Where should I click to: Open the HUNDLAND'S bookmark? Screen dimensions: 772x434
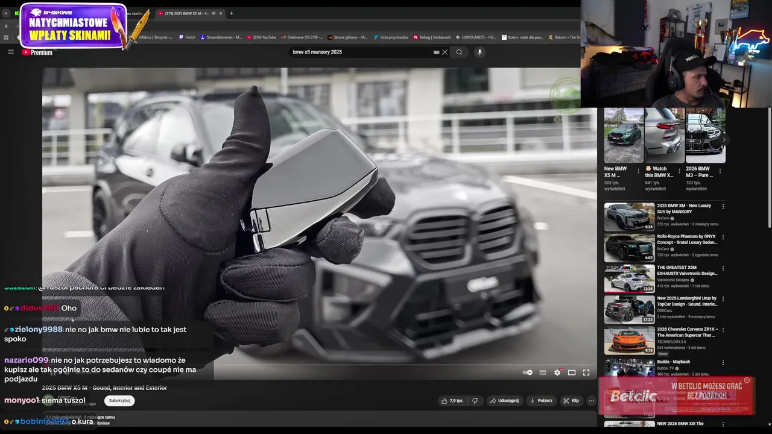476,37
